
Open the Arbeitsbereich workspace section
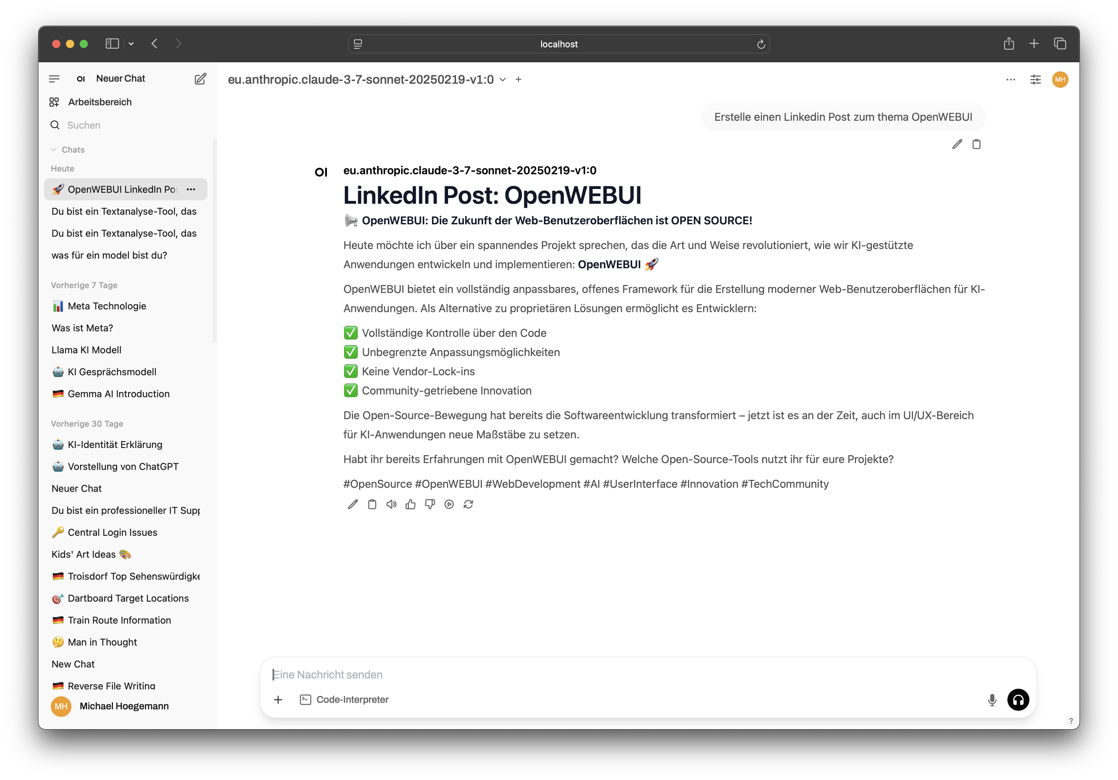(99, 102)
